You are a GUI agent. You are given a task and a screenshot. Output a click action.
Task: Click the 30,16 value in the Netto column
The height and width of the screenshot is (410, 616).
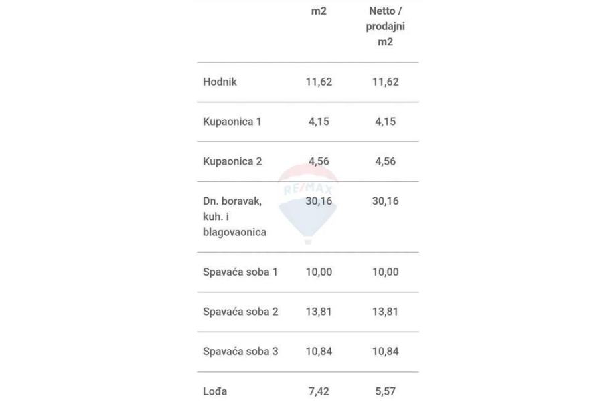click(x=385, y=201)
